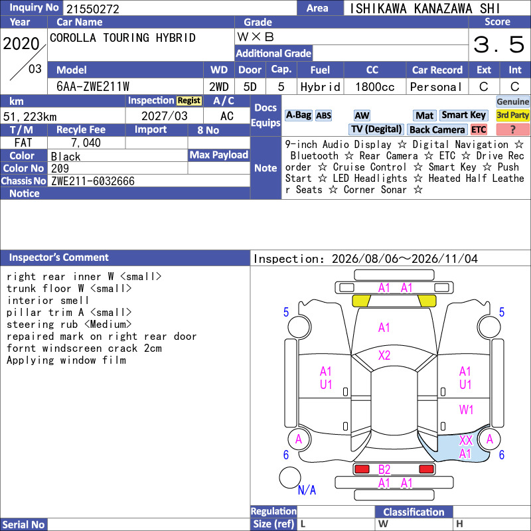Image resolution: width=531 pixels, height=531 pixels.
Task: Click the A1 mark on the hood
Action: [x=384, y=327]
